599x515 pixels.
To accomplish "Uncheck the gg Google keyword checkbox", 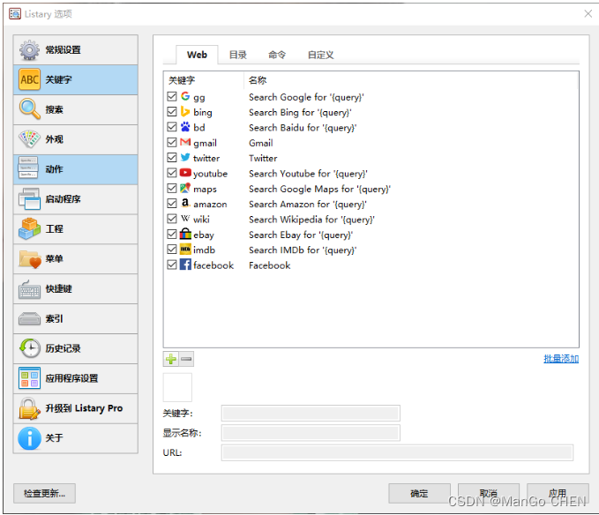I will (172, 97).
